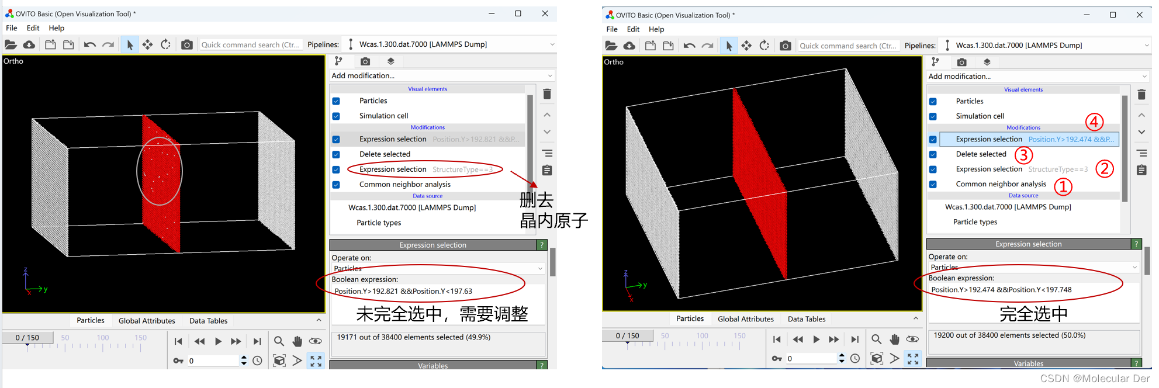This screenshot has width=1159, height=388.
Task: Click the delete modifier trash icon in left window
Action: tap(547, 94)
